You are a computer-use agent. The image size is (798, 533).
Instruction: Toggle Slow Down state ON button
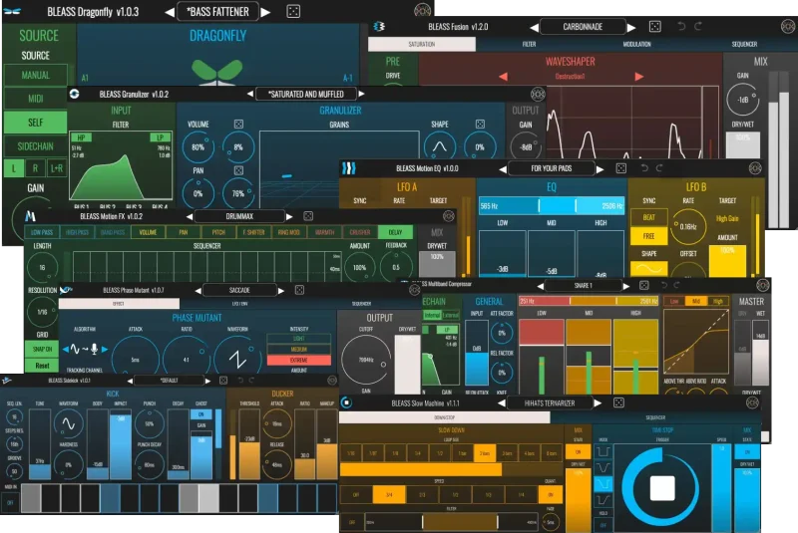click(579, 451)
